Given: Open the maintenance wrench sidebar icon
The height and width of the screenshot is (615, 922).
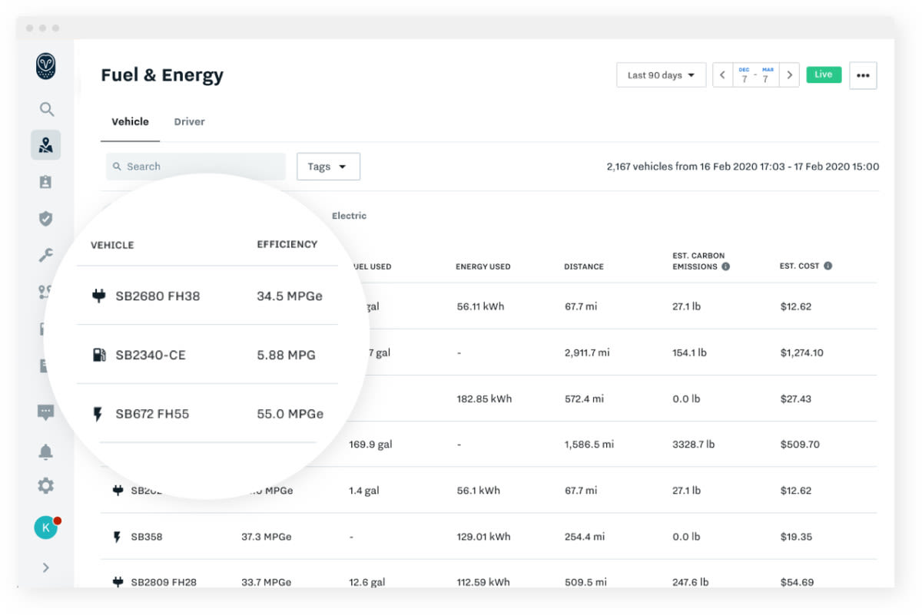Looking at the screenshot, I should pyautogui.click(x=46, y=256).
